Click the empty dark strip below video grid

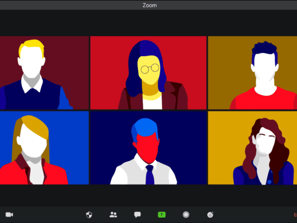148,195
